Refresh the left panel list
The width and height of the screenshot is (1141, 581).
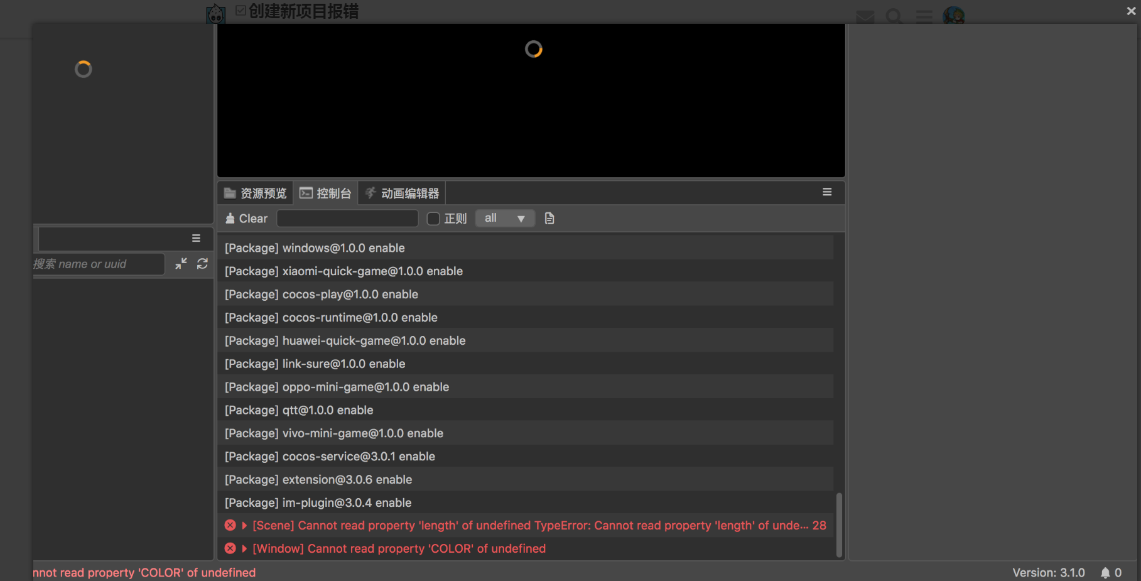pyautogui.click(x=202, y=264)
